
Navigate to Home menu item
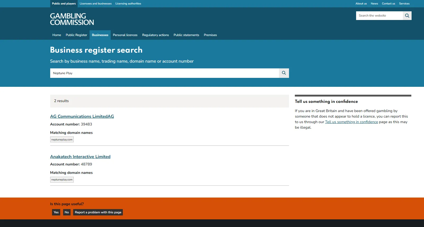(57, 35)
